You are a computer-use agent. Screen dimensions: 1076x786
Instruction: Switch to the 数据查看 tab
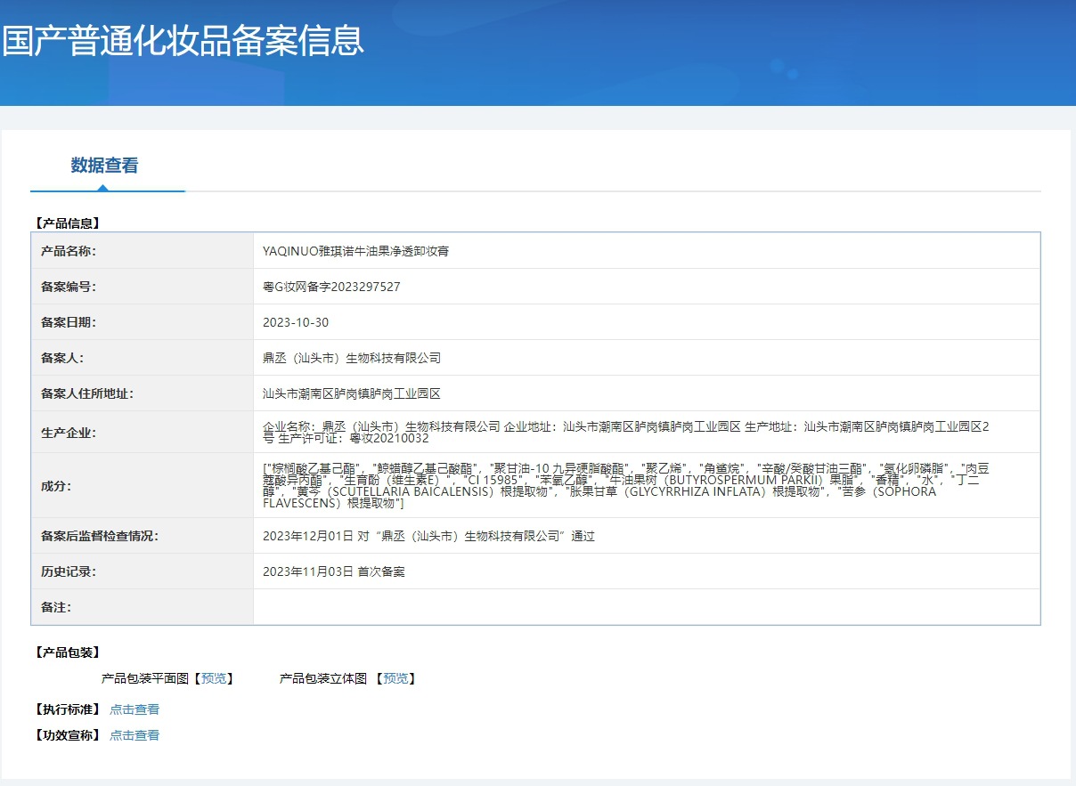pyautogui.click(x=104, y=166)
